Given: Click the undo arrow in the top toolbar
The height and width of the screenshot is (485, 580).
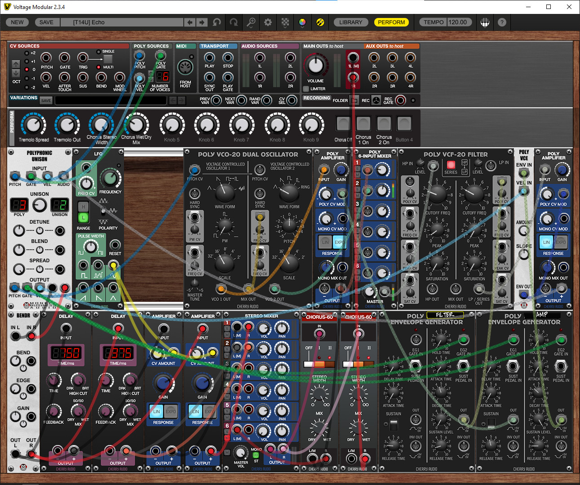Looking at the screenshot, I should tap(217, 22).
